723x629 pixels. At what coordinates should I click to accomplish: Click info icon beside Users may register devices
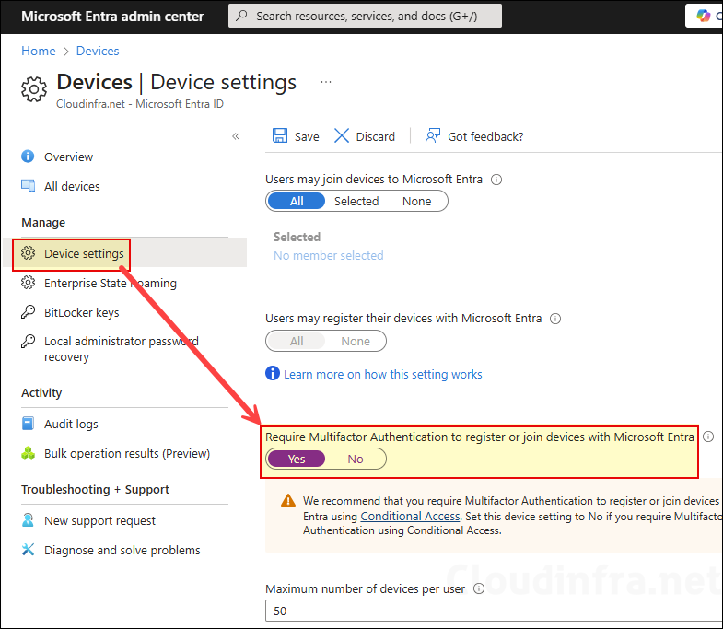554,319
